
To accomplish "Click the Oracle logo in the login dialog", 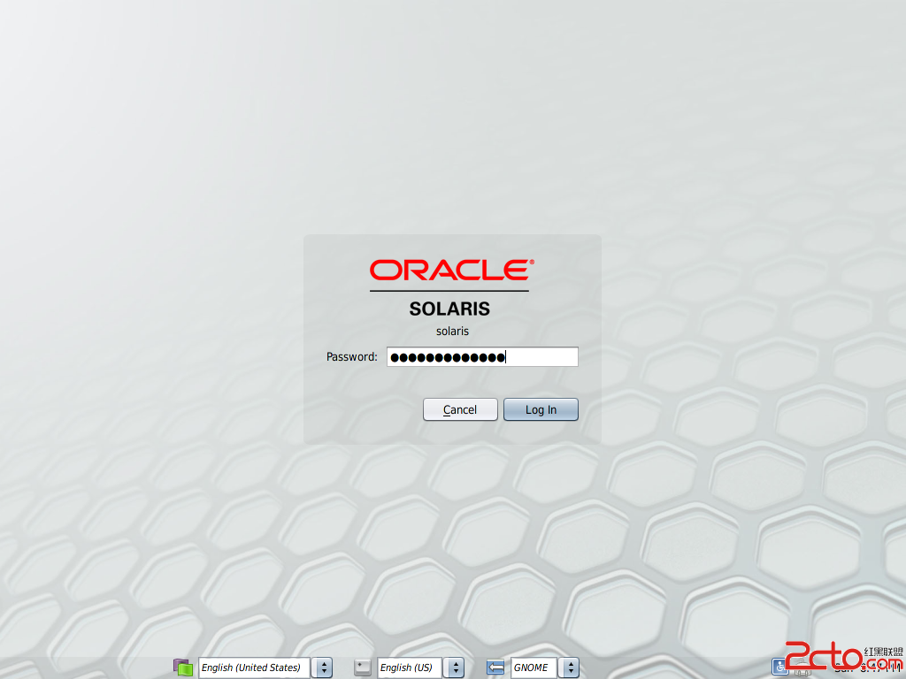I will tap(452, 270).
